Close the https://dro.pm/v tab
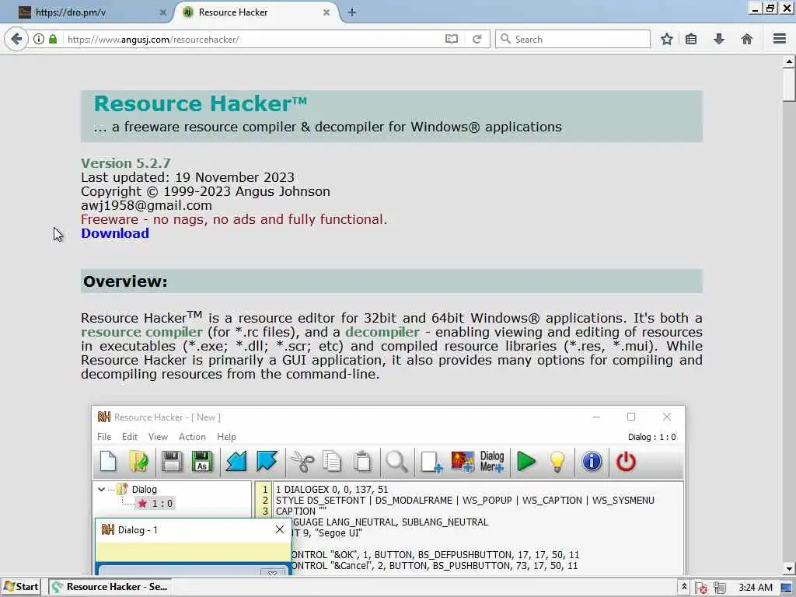The width and height of the screenshot is (796, 597). (163, 12)
